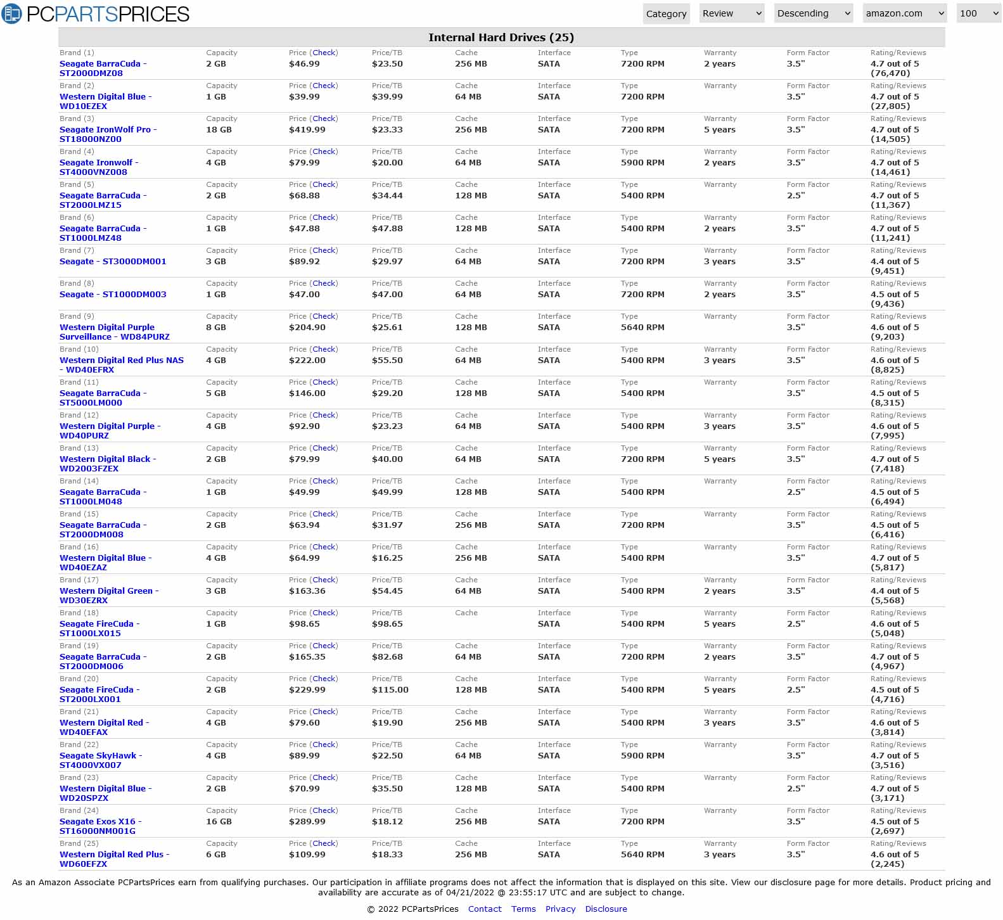Select the $16.25 price per TB value

tap(387, 558)
